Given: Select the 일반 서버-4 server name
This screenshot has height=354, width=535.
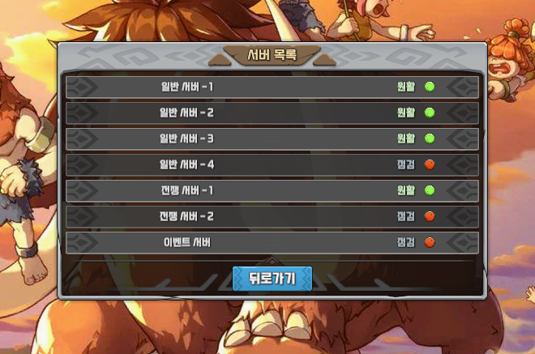Looking at the screenshot, I should point(187,164).
